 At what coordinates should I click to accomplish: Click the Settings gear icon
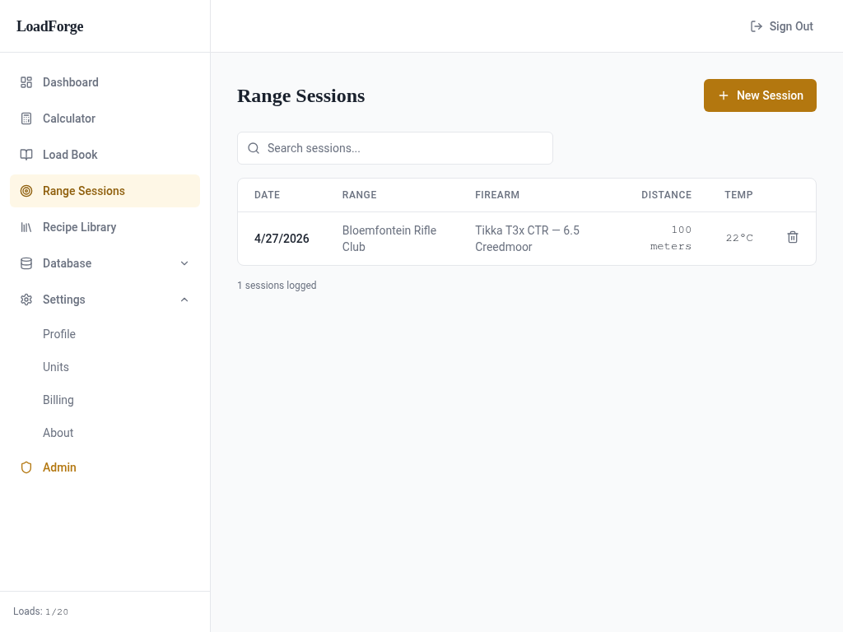click(x=26, y=300)
